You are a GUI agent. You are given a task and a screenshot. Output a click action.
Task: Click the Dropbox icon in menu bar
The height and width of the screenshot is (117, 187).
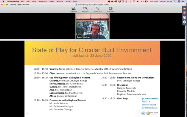(120, 1)
